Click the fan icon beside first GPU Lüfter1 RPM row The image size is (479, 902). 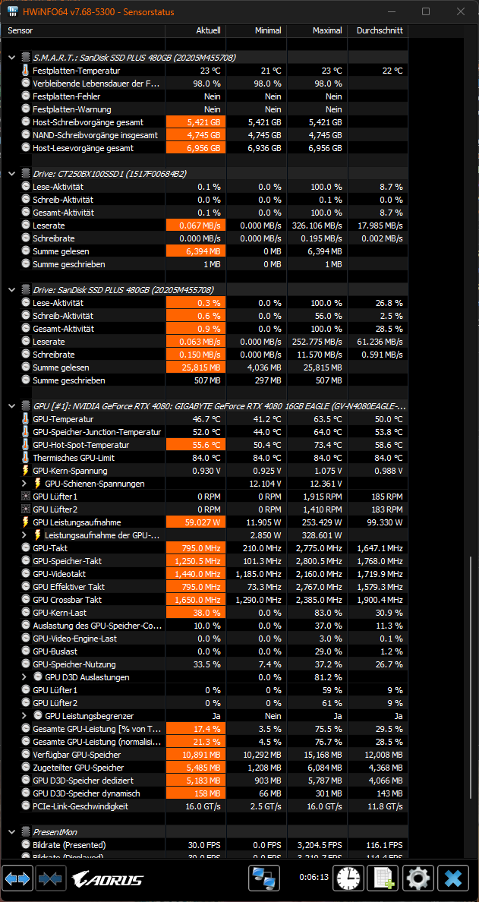tap(25, 497)
